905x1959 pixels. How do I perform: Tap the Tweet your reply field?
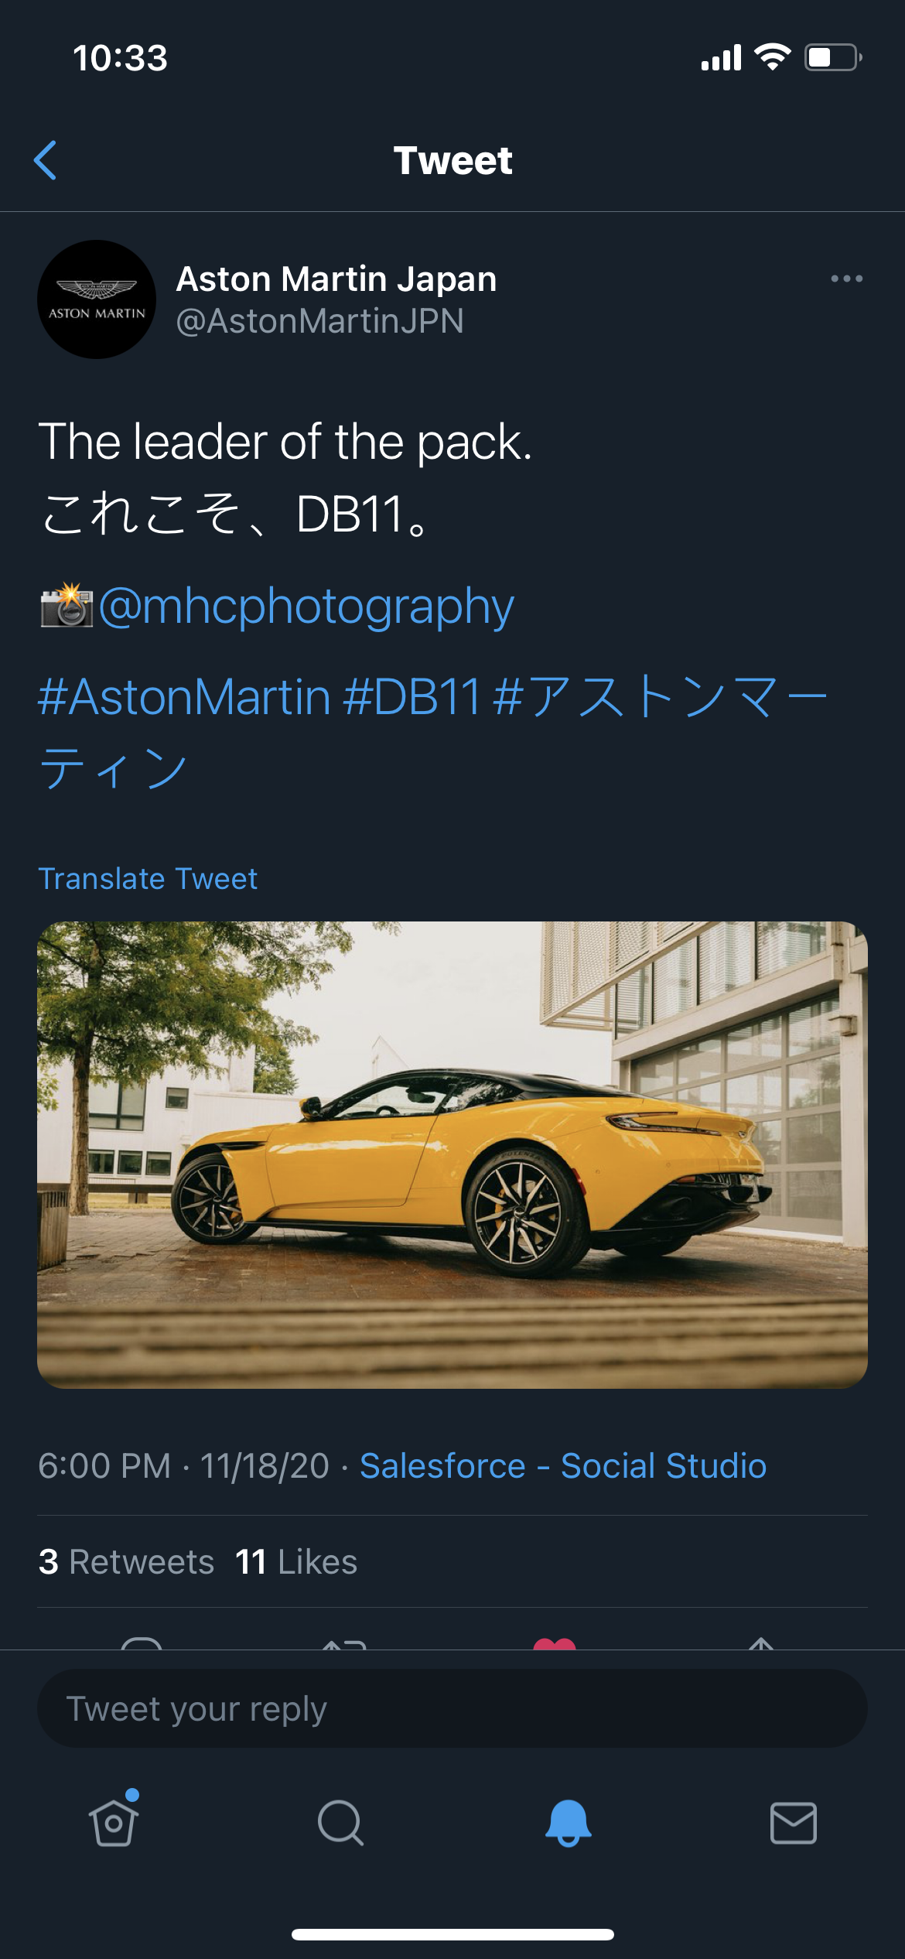click(x=452, y=1708)
